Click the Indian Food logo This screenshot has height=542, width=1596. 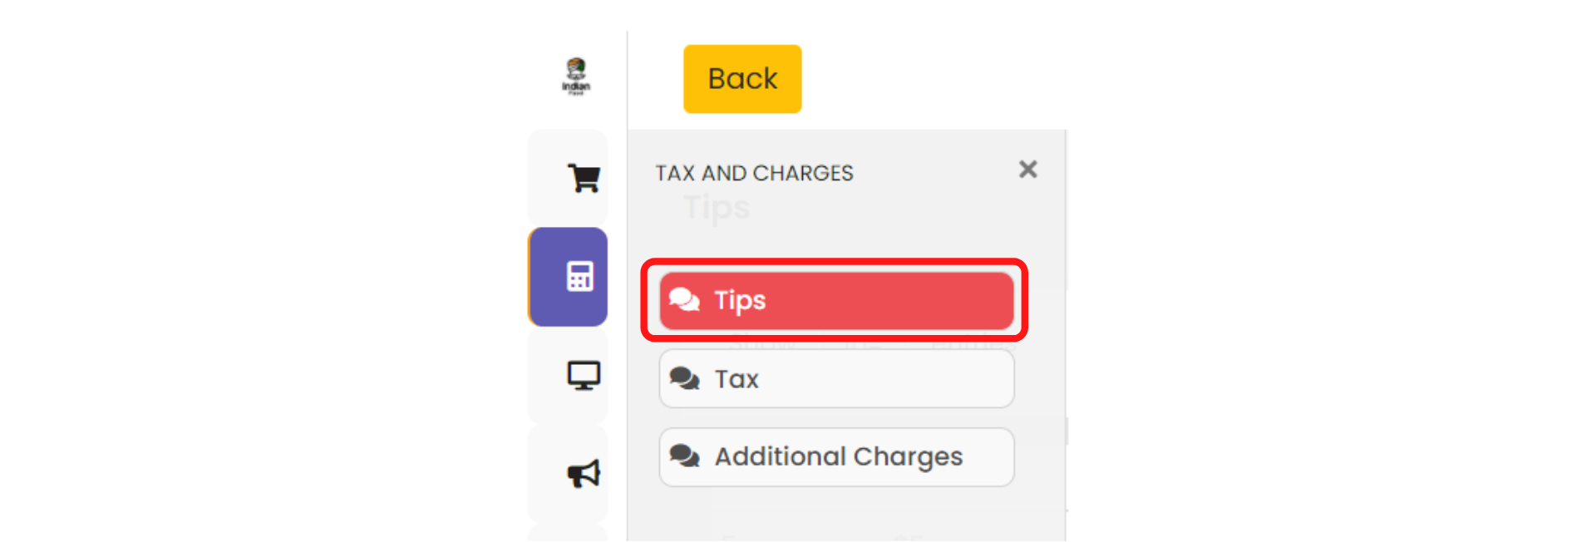pos(576,76)
